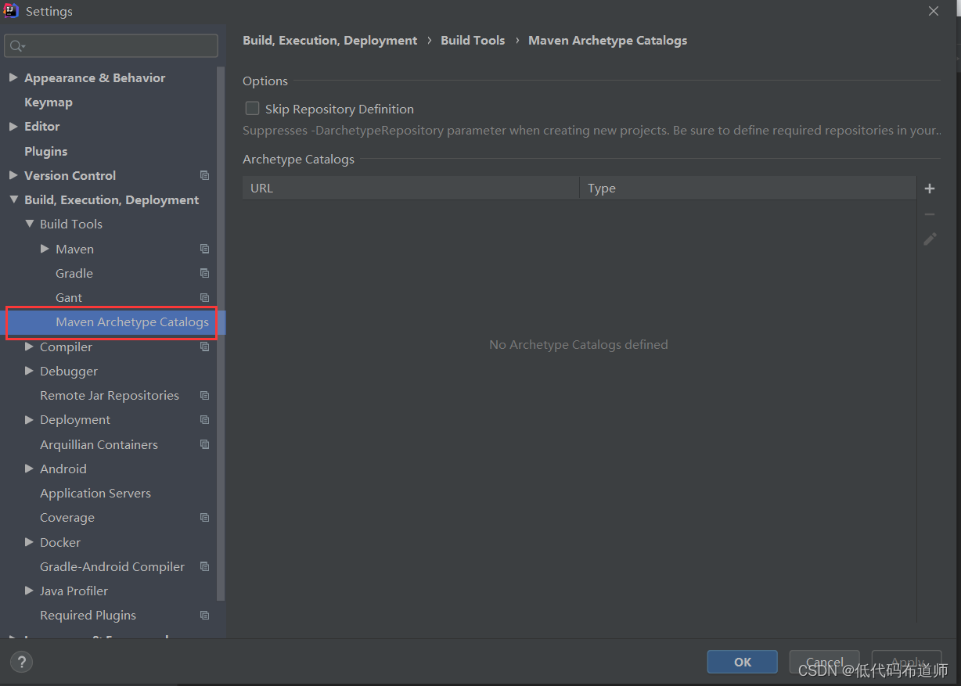Click the add archetype catalog plus icon
961x686 pixels.
(x=930, y=189)
